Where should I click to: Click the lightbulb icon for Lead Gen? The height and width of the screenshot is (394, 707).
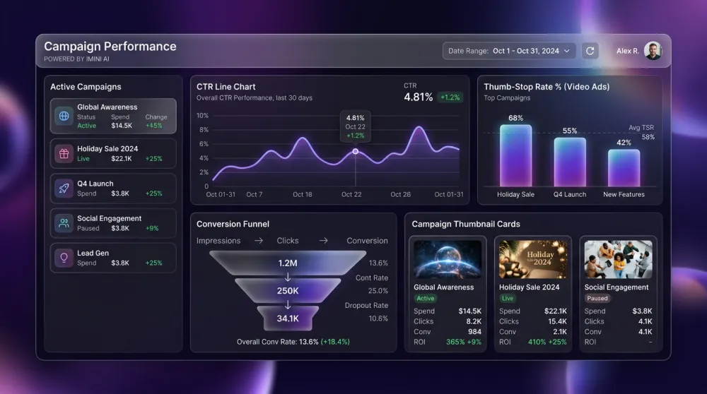point(64,258)
